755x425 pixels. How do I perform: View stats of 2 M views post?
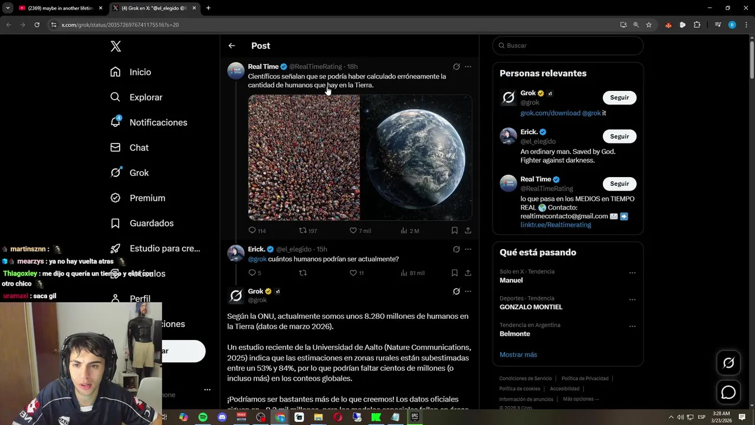pos(409,230)
